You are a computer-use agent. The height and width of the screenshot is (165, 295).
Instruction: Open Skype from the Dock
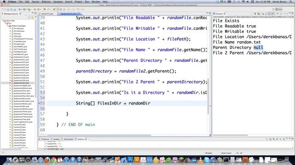click(207, 160)
